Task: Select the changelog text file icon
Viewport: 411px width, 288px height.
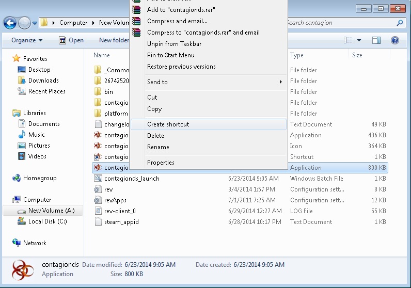Action: [98, 124]
